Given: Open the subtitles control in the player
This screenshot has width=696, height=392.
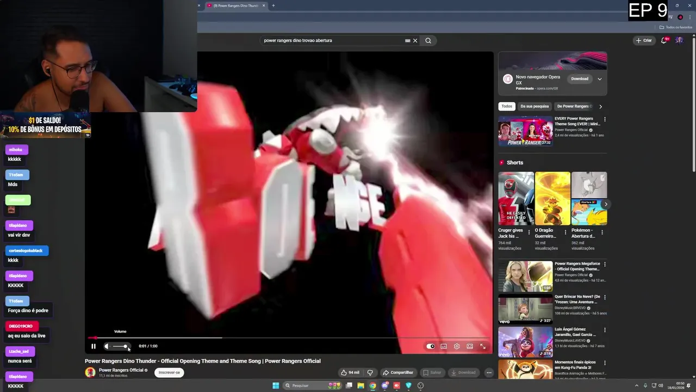Looking at the screenshot, I should pyautogui.click(x=444, y=346).
